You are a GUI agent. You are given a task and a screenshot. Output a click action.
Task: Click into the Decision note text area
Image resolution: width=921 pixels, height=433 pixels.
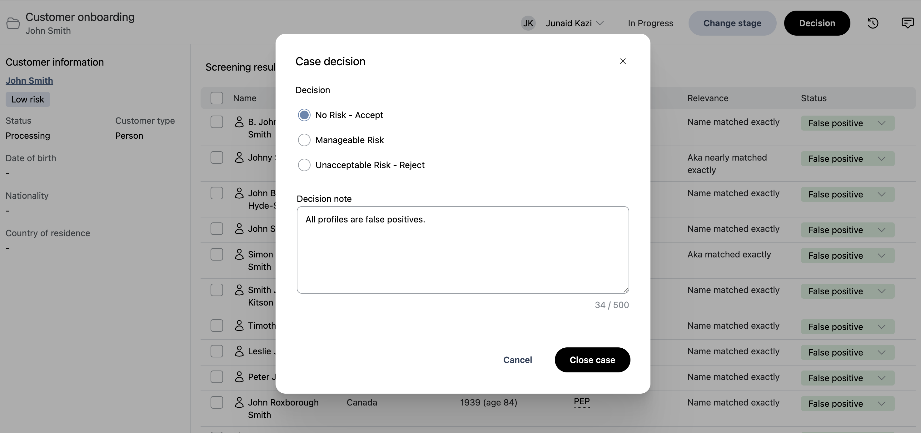[x=462, y=250]
